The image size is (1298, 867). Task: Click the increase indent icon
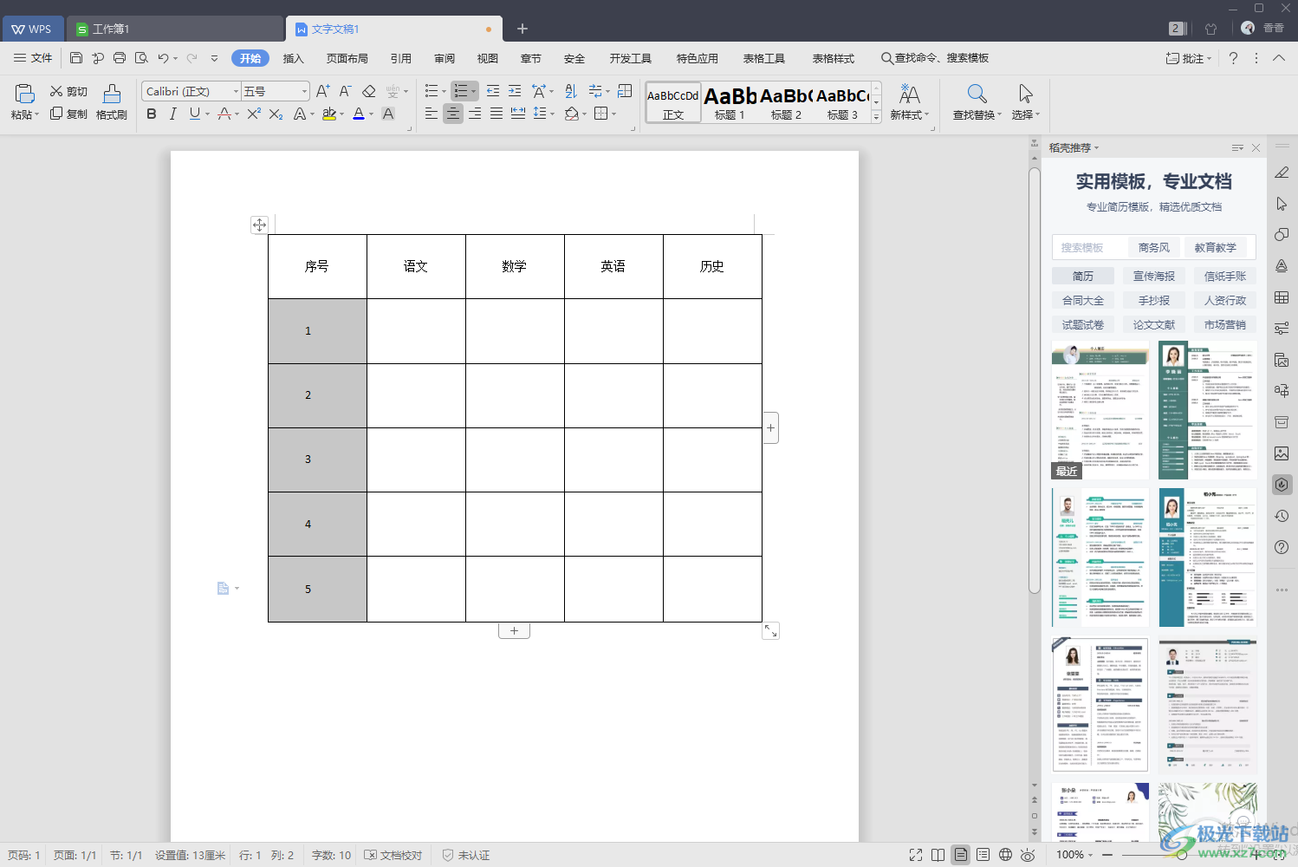click(x=515, y=91)
